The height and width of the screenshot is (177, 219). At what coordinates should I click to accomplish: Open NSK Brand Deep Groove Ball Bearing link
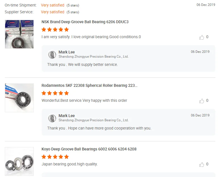[85, 22]
